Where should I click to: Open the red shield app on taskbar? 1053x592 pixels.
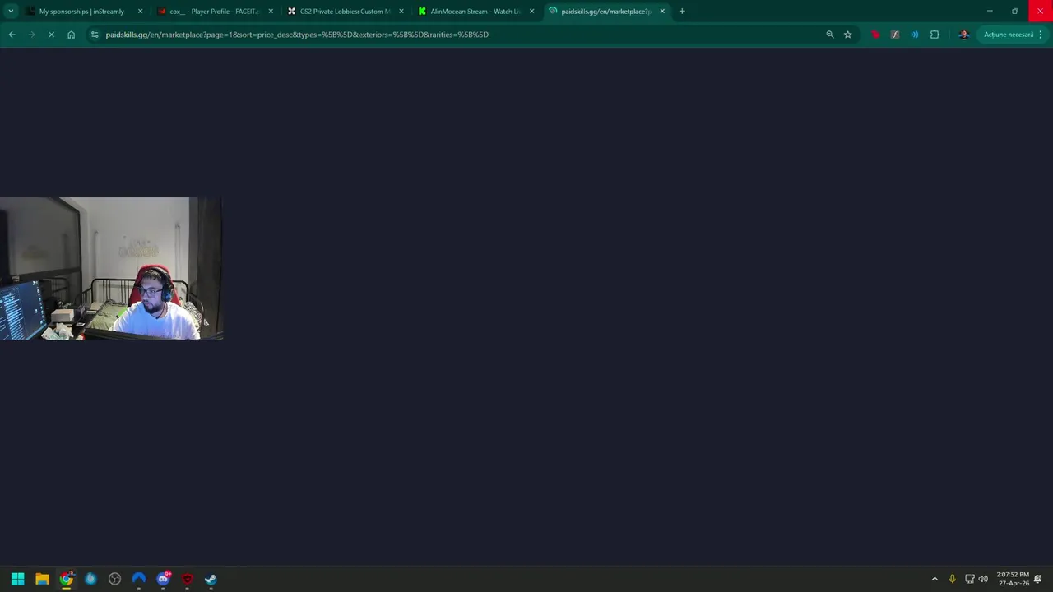(x=187, y=579)
